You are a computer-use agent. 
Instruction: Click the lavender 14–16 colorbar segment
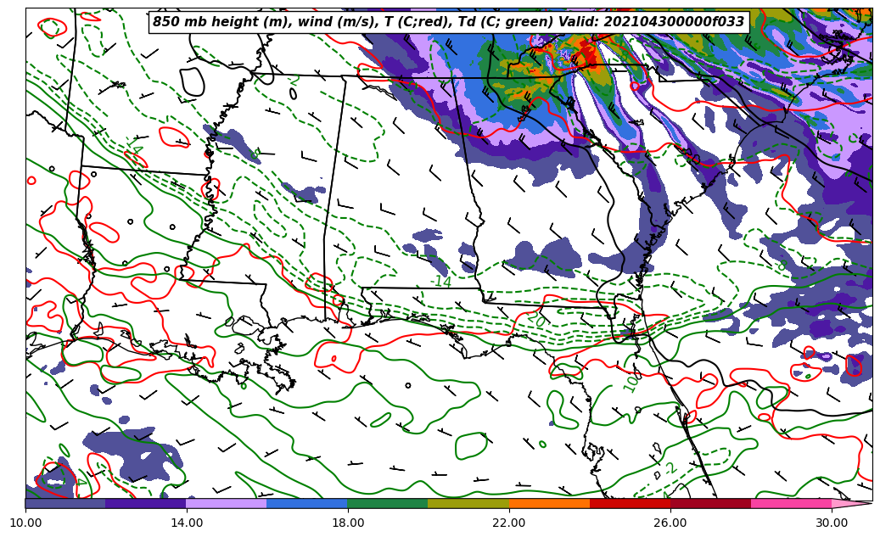(227, 503)
